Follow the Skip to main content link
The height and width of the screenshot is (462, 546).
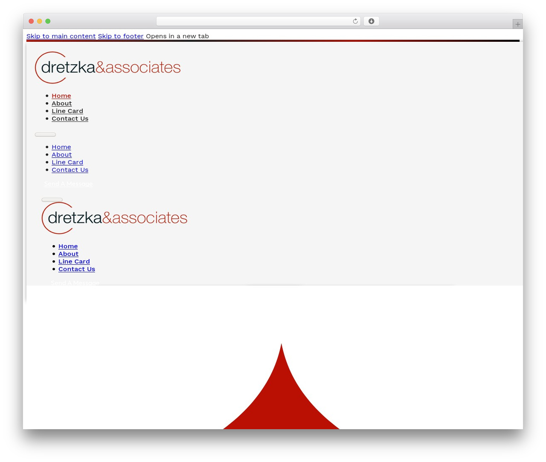click(61, 36)
